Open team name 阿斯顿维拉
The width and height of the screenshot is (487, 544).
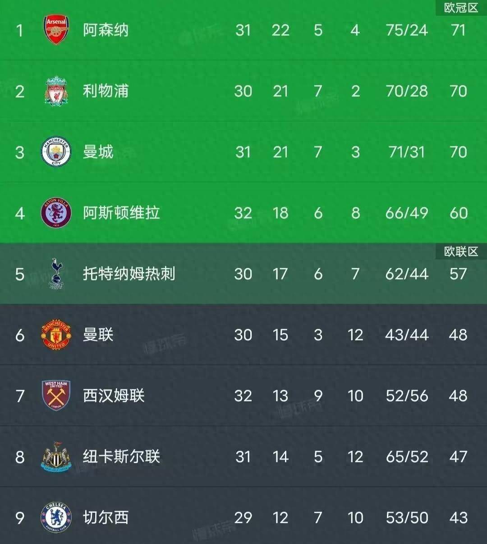pos(121,213)
